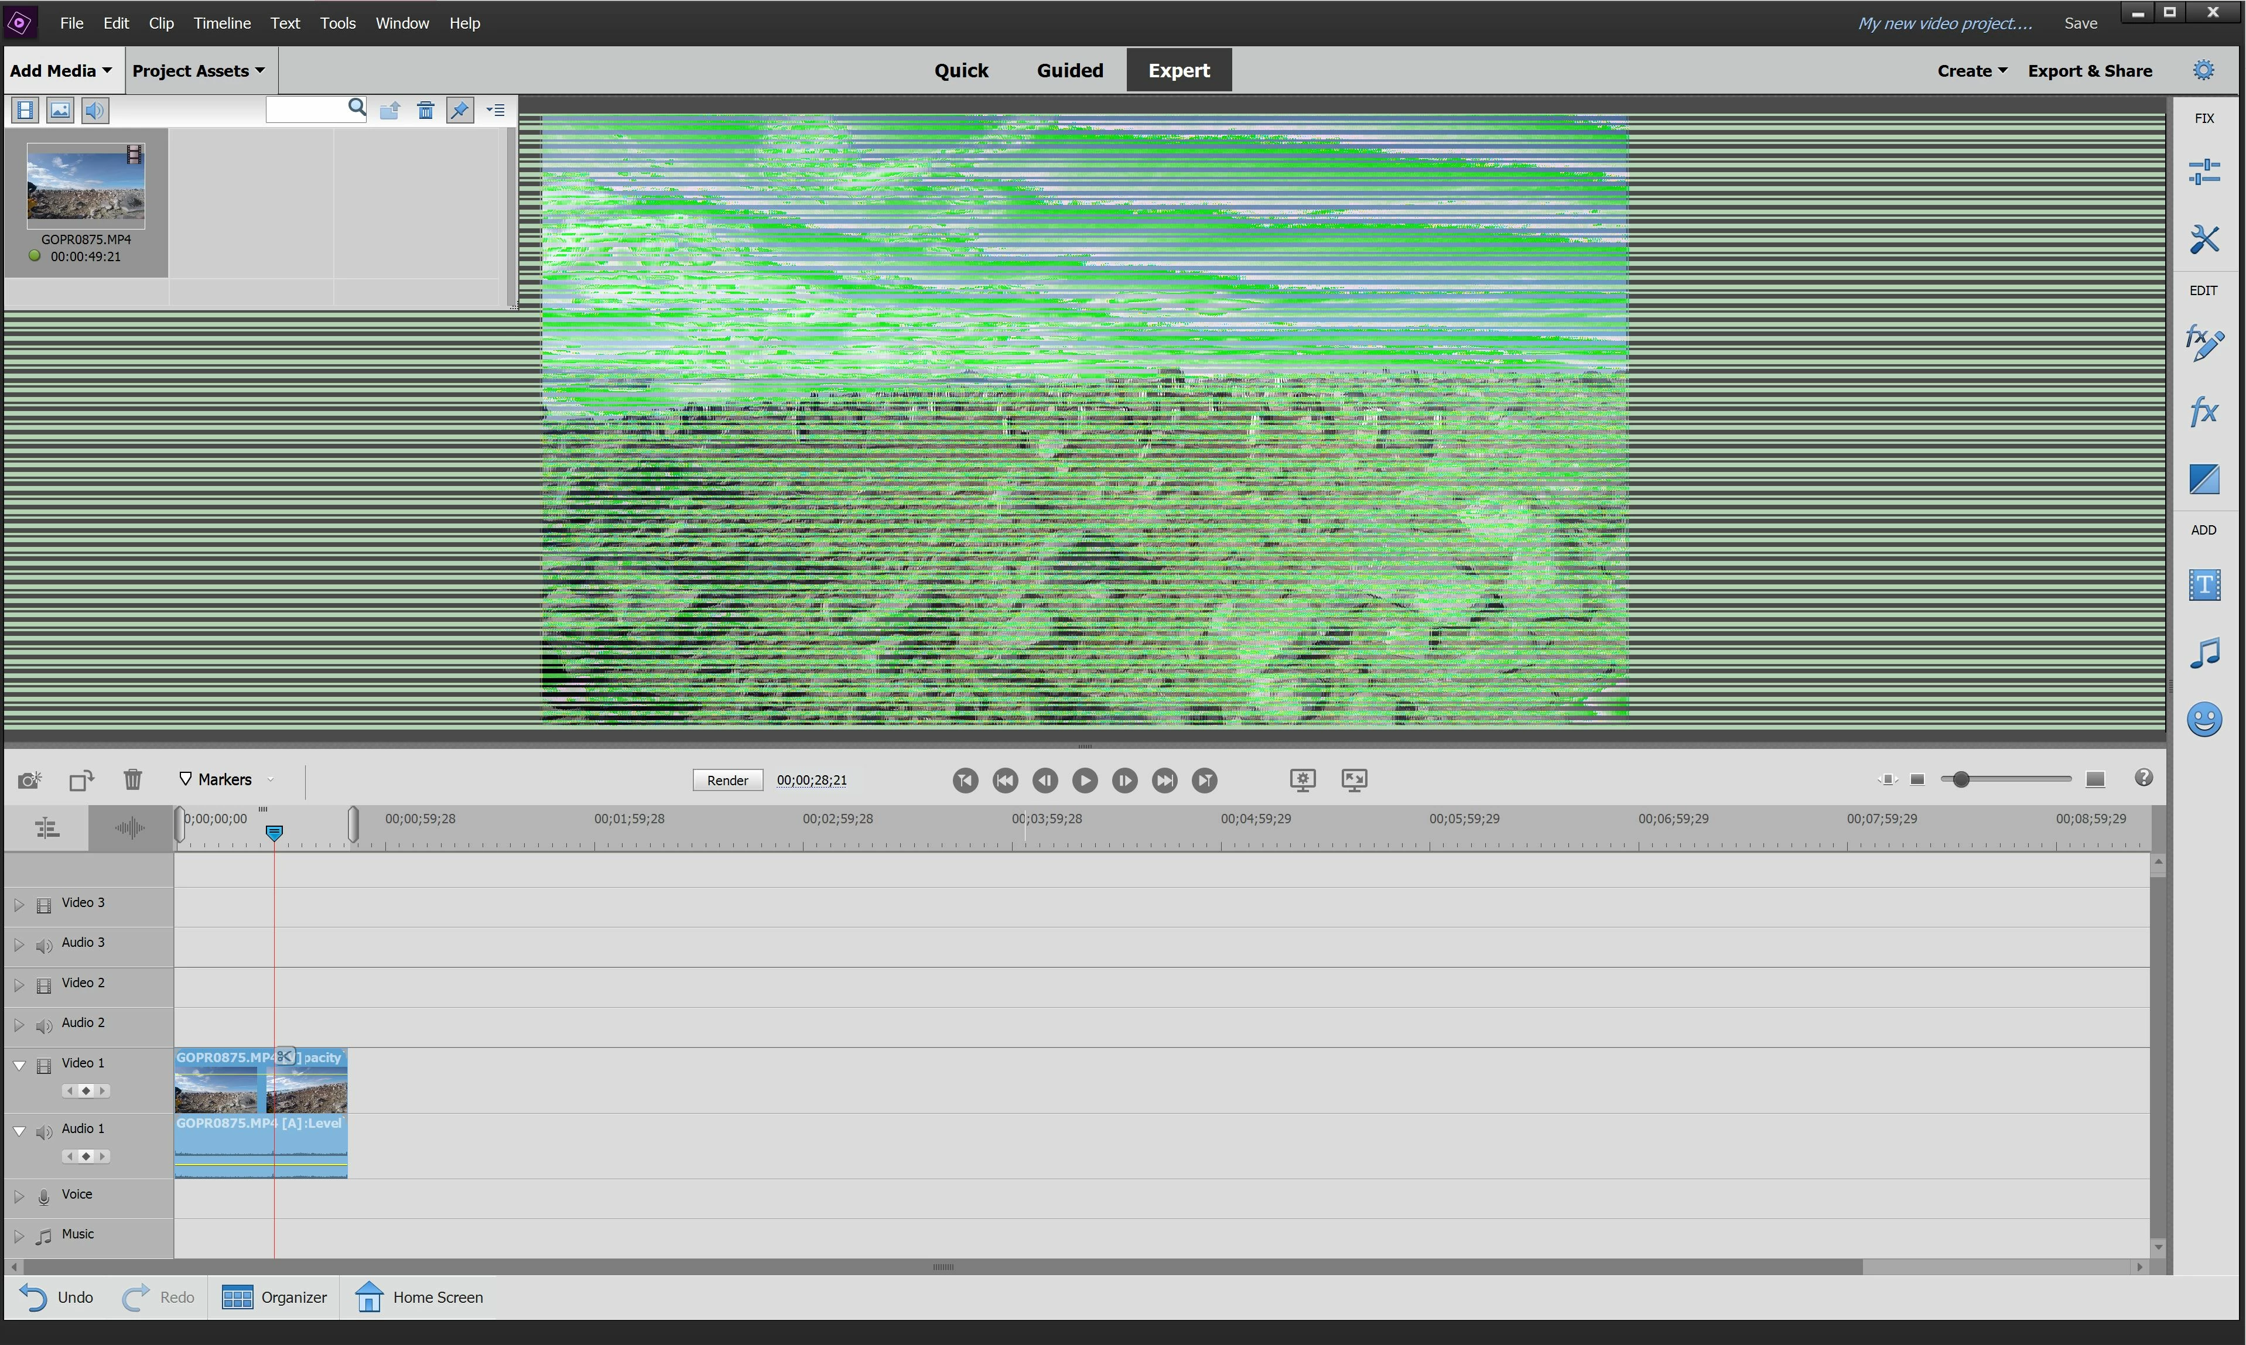Open the Transitions panel icon
Image resolution: width=2246 pixels, height=1345 pixels.
tap(2203, 480)
